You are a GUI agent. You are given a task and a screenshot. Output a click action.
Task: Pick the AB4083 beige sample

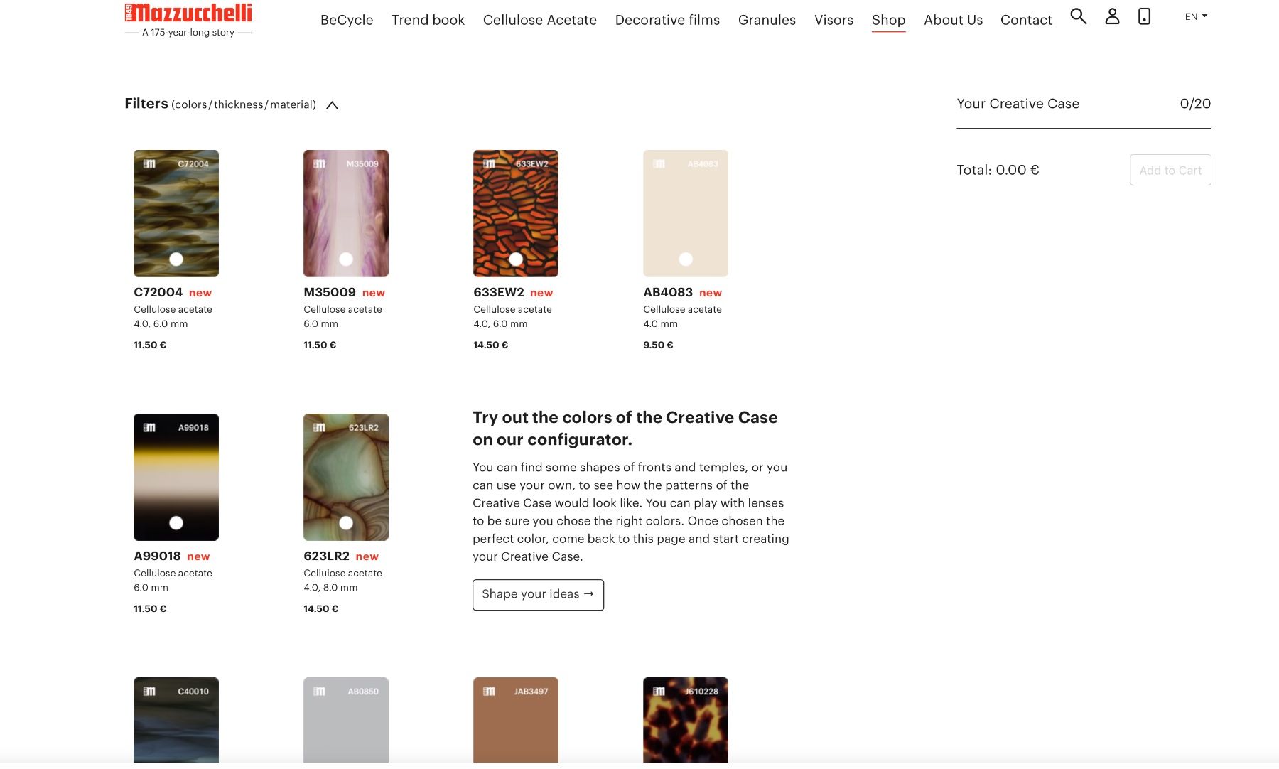click(686, 213)
